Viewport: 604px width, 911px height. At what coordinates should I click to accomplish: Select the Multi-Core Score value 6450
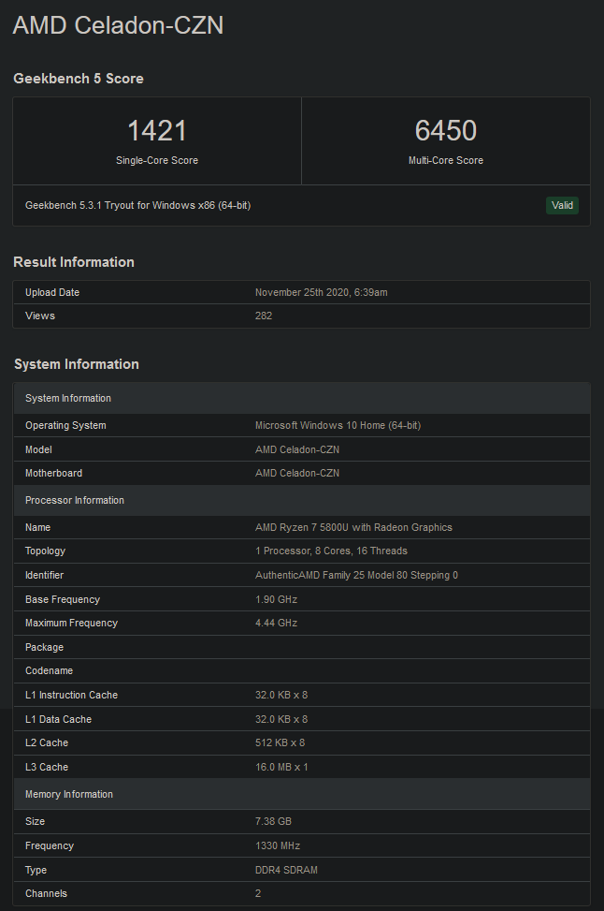coord(446,130)
